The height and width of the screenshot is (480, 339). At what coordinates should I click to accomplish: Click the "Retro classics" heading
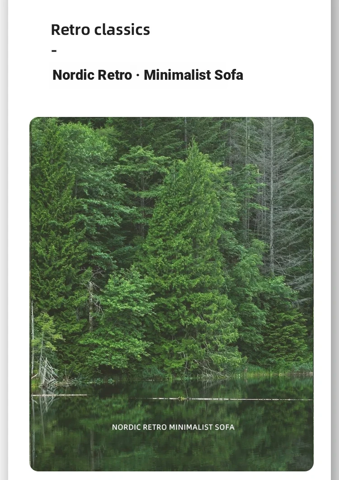point(100,30)
